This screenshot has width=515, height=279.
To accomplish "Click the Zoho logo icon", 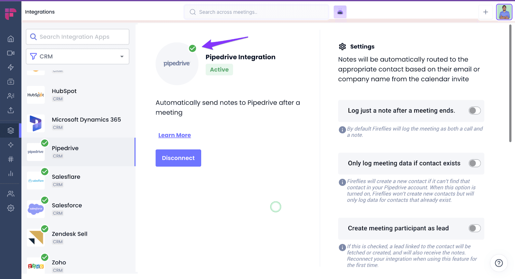I will (36, 266).
